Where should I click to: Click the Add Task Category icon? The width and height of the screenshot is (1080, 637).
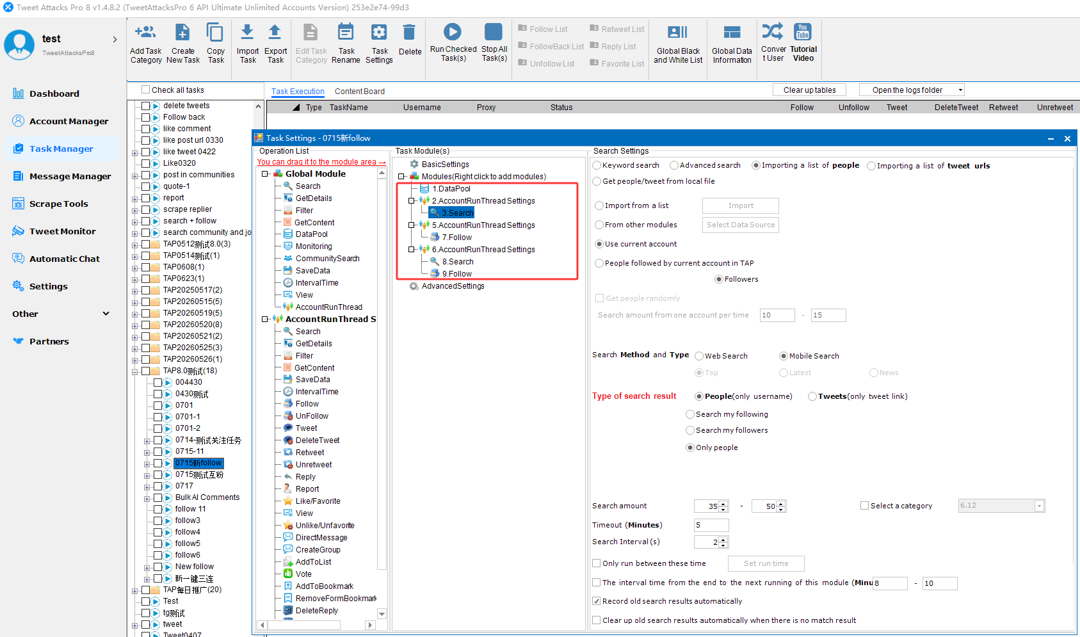click(145, 32)
